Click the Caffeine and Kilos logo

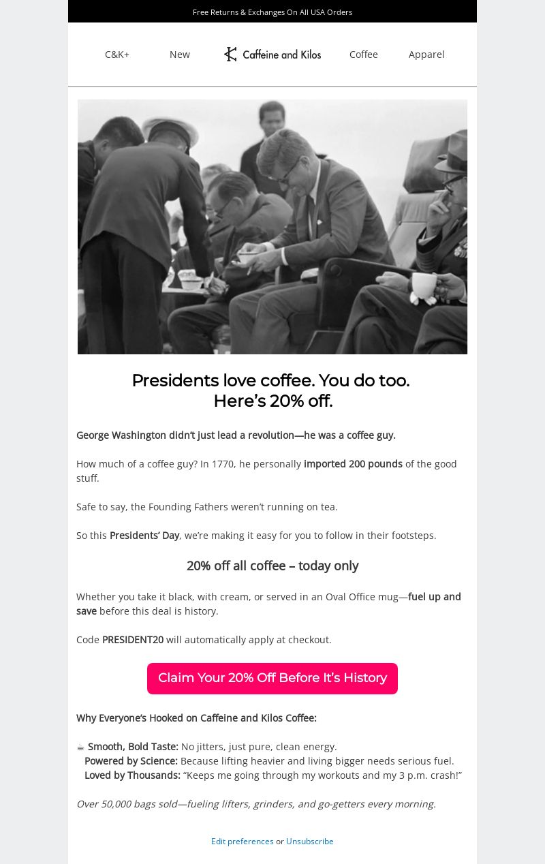[x=272, y=55]
